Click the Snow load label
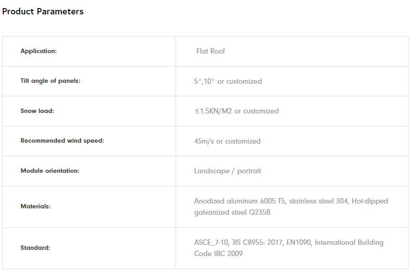Image resolution: width=413 pixels, height=275 pixels. click(37, 111)
